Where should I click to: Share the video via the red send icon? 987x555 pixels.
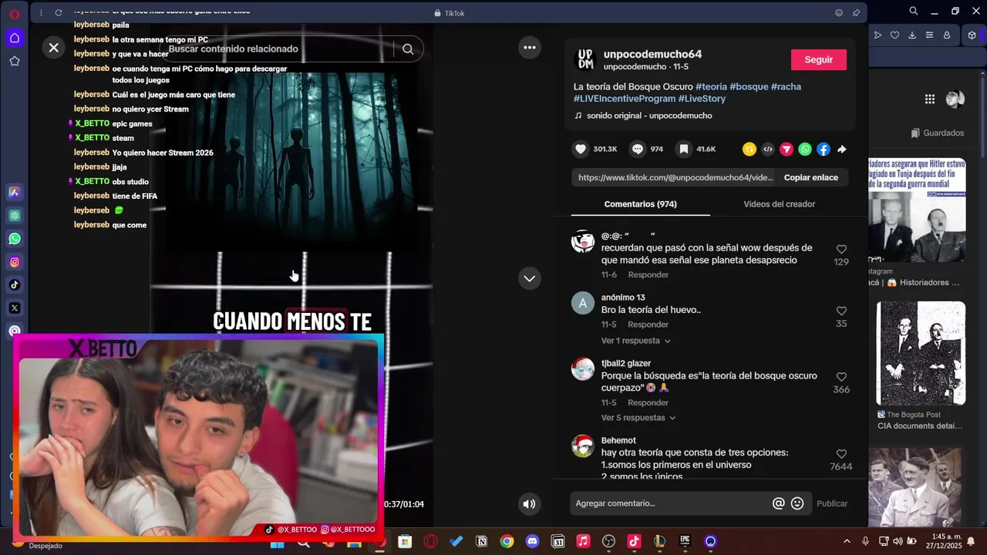787,150
